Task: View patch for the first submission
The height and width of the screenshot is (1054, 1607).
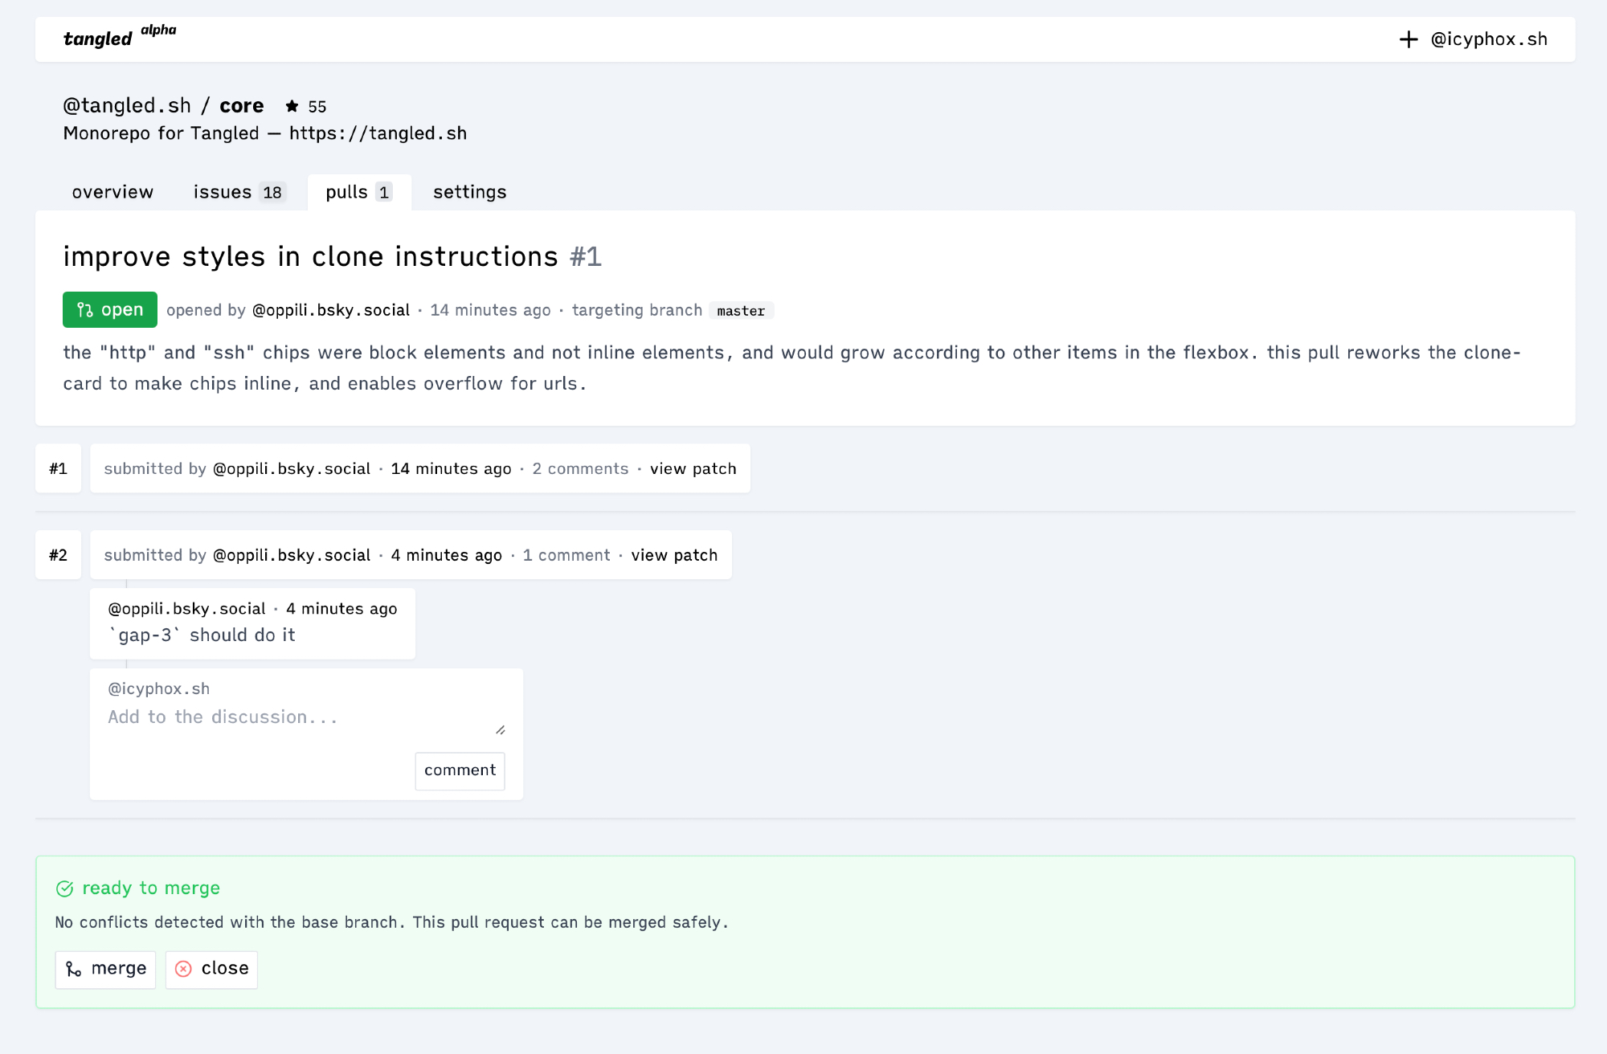Action: [x=693, y=468]
